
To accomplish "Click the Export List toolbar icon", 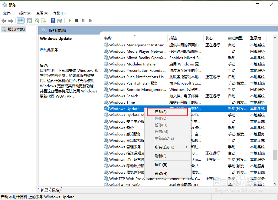I will (44, 21).
